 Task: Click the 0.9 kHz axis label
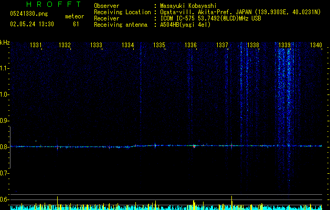(5, 121)
